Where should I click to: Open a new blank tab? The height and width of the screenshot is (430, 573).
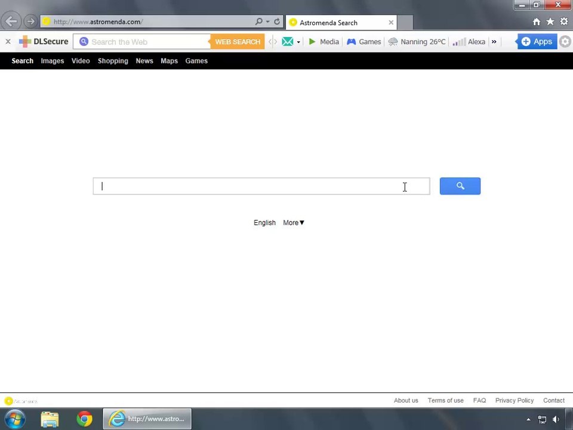405,23
